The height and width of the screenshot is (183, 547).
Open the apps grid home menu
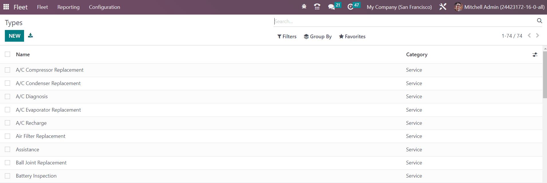coord(6,7)
